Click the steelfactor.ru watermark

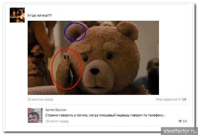tap(179, 131)
